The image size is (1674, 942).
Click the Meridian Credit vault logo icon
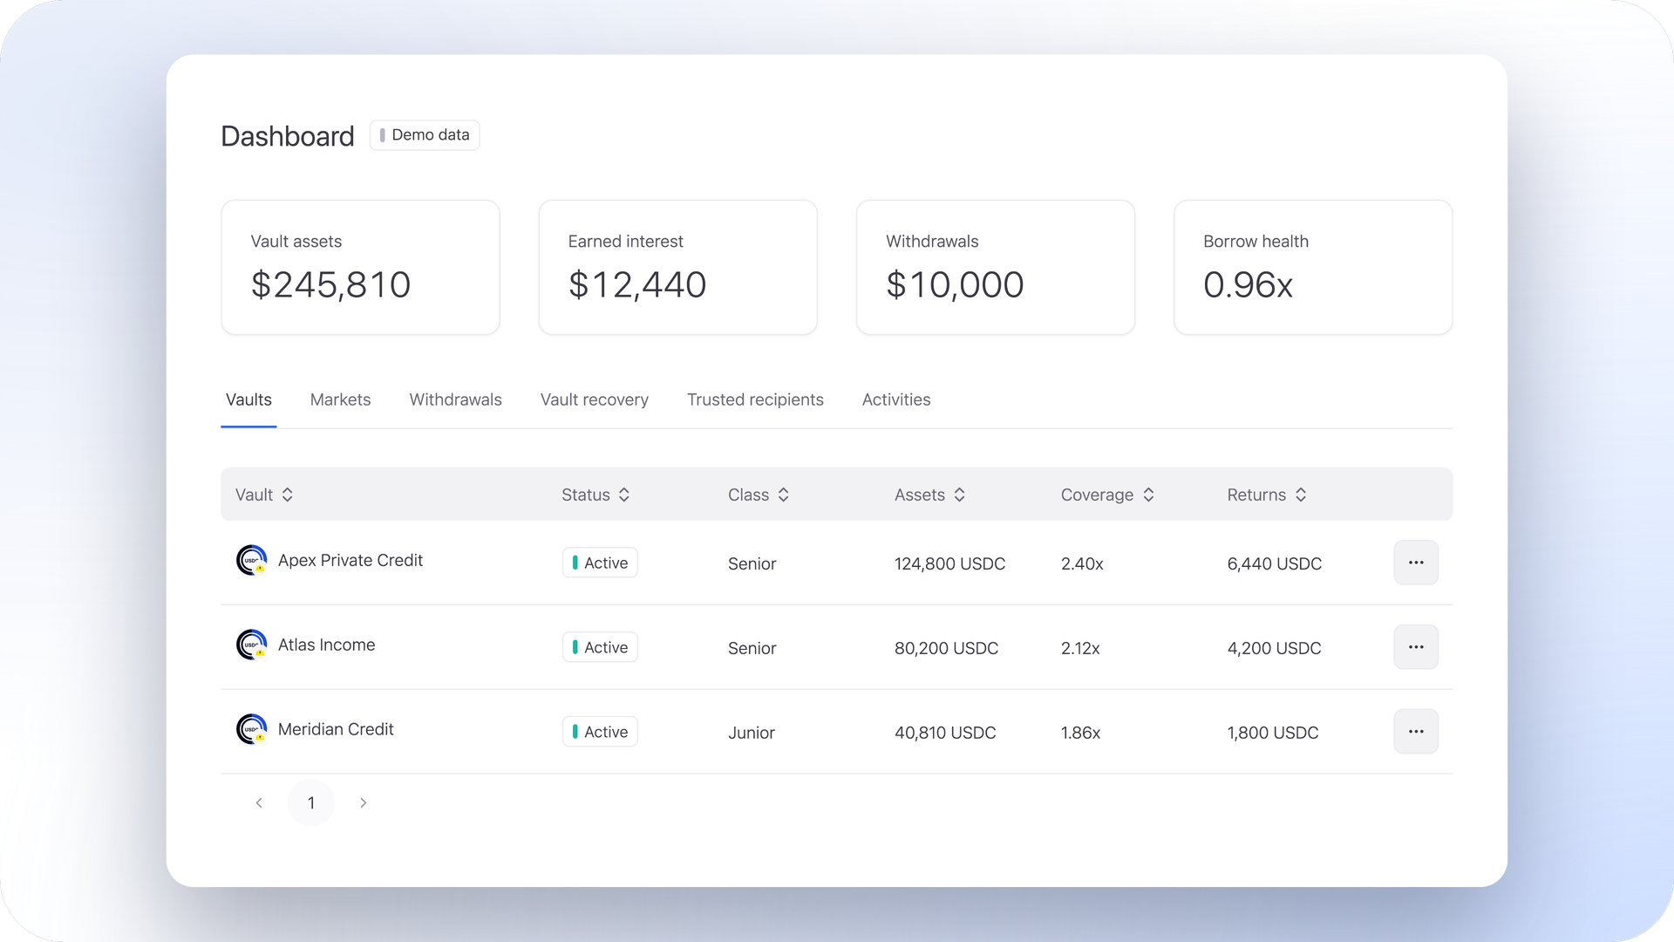tap(252, 729)
